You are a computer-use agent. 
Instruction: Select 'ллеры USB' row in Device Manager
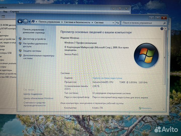point(6,53)
